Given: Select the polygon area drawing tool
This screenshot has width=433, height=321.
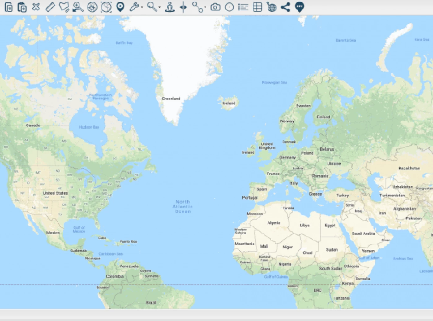Looking at the screenshot, I should (x=64, y=7).
